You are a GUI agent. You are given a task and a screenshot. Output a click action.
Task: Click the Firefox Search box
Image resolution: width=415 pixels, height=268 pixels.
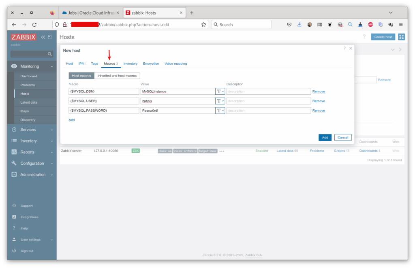click(241, 25)
